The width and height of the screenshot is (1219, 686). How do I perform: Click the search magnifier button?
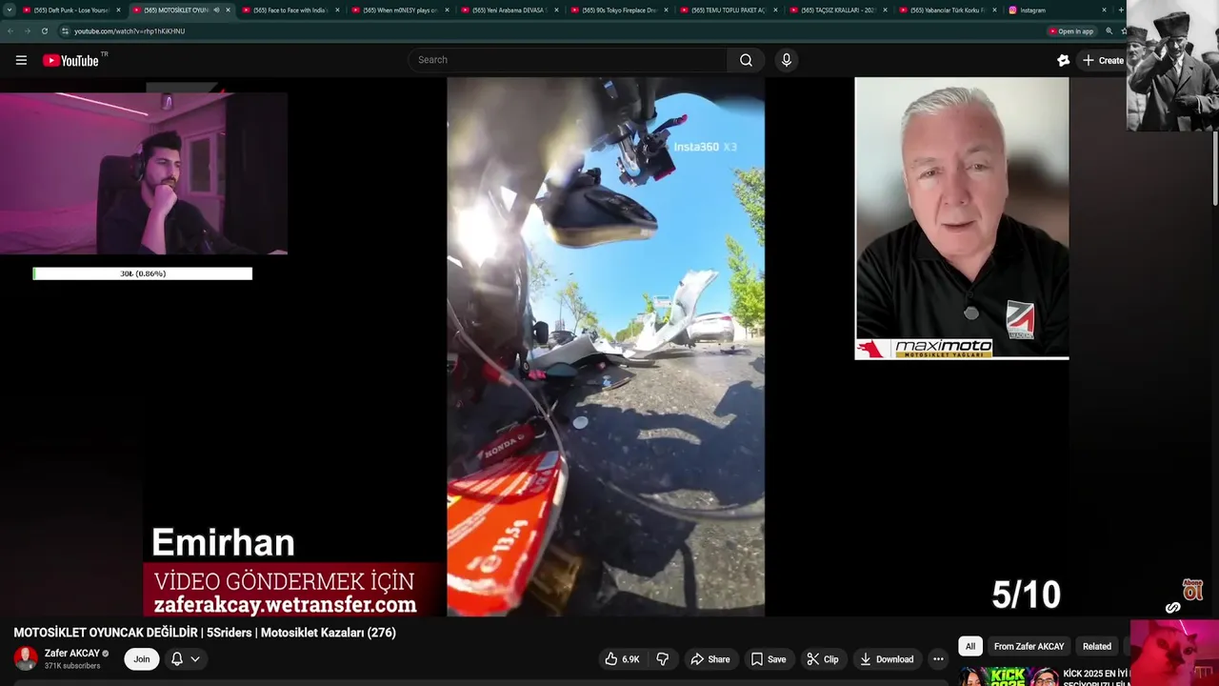[746, 60]
